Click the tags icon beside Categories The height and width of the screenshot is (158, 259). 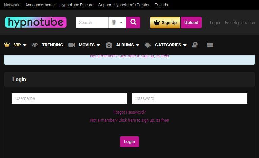(148, 45)
